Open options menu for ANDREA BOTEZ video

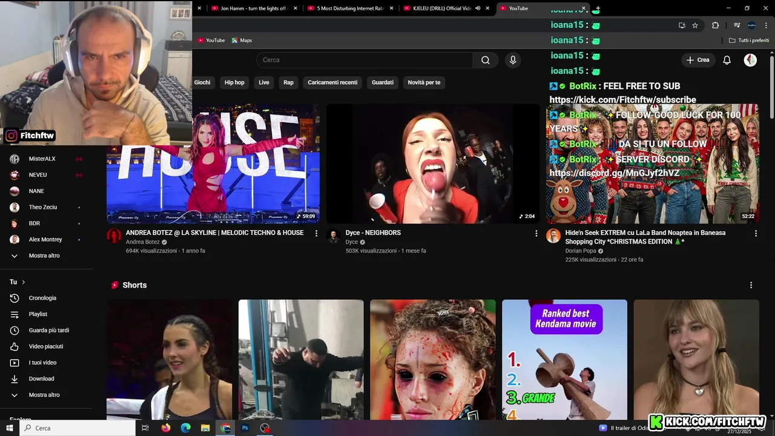click(316, 233)
